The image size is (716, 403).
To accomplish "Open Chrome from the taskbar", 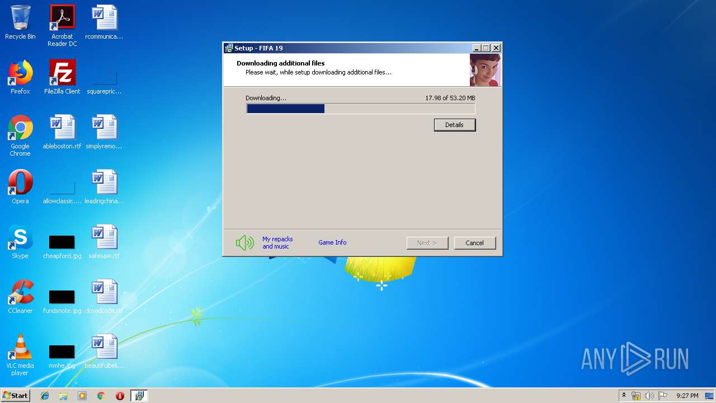I will 101,396.
